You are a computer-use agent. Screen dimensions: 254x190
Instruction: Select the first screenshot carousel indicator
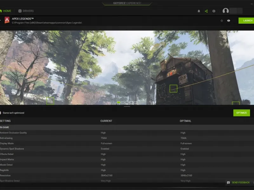[x=118, y=102]
